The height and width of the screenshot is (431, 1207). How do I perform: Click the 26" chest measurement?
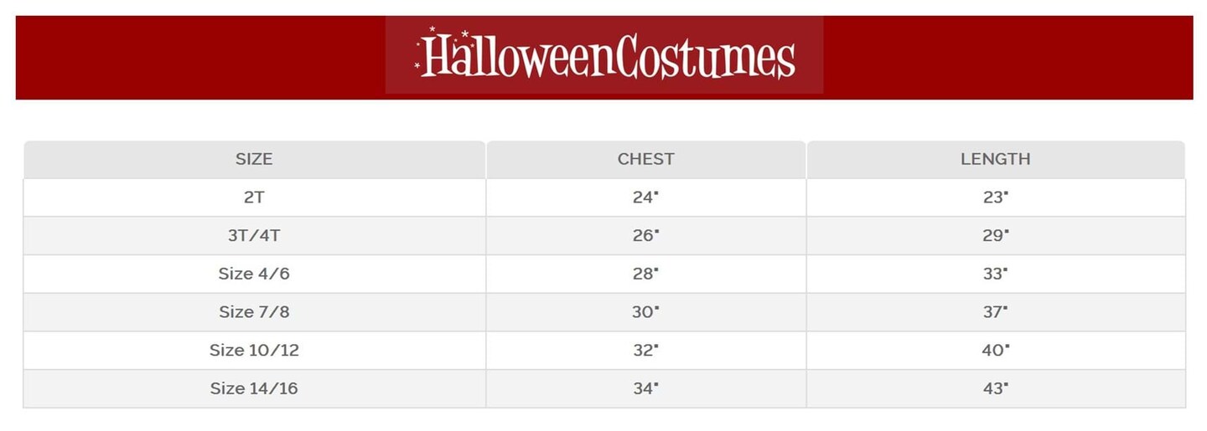[x=645, y=236]
